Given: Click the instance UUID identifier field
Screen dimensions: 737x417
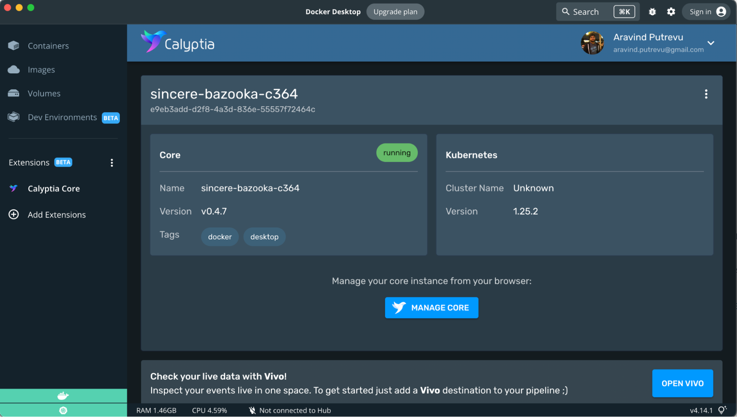Looking at the screenshot, I should click(x=232, y=109).
